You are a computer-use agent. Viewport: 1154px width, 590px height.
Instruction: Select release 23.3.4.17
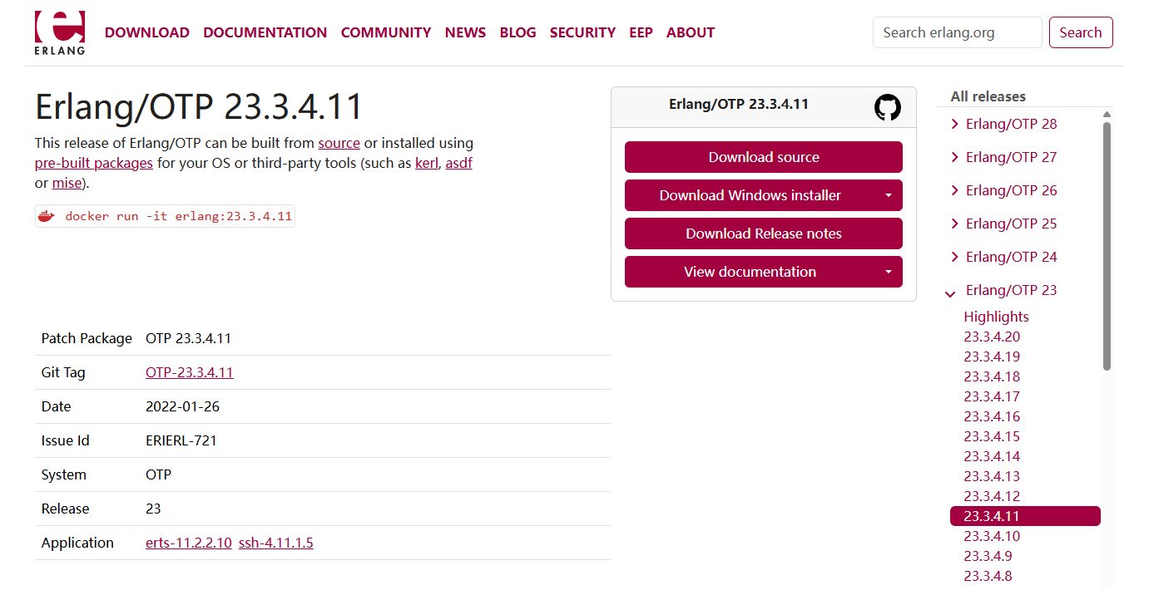[992, 396]
